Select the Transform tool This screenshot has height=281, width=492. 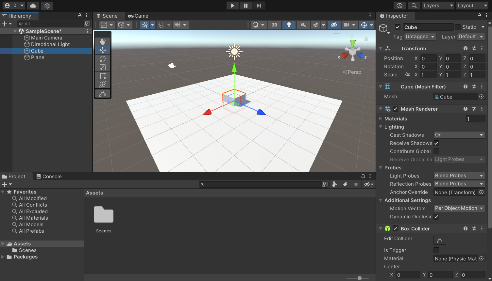coord(103,84)
